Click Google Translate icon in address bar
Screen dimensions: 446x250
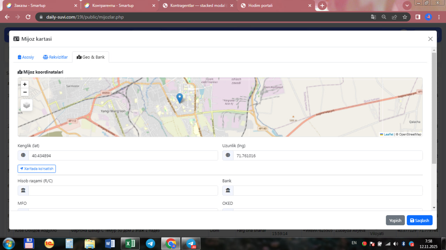pyautogui.click(x=373, y=17)
